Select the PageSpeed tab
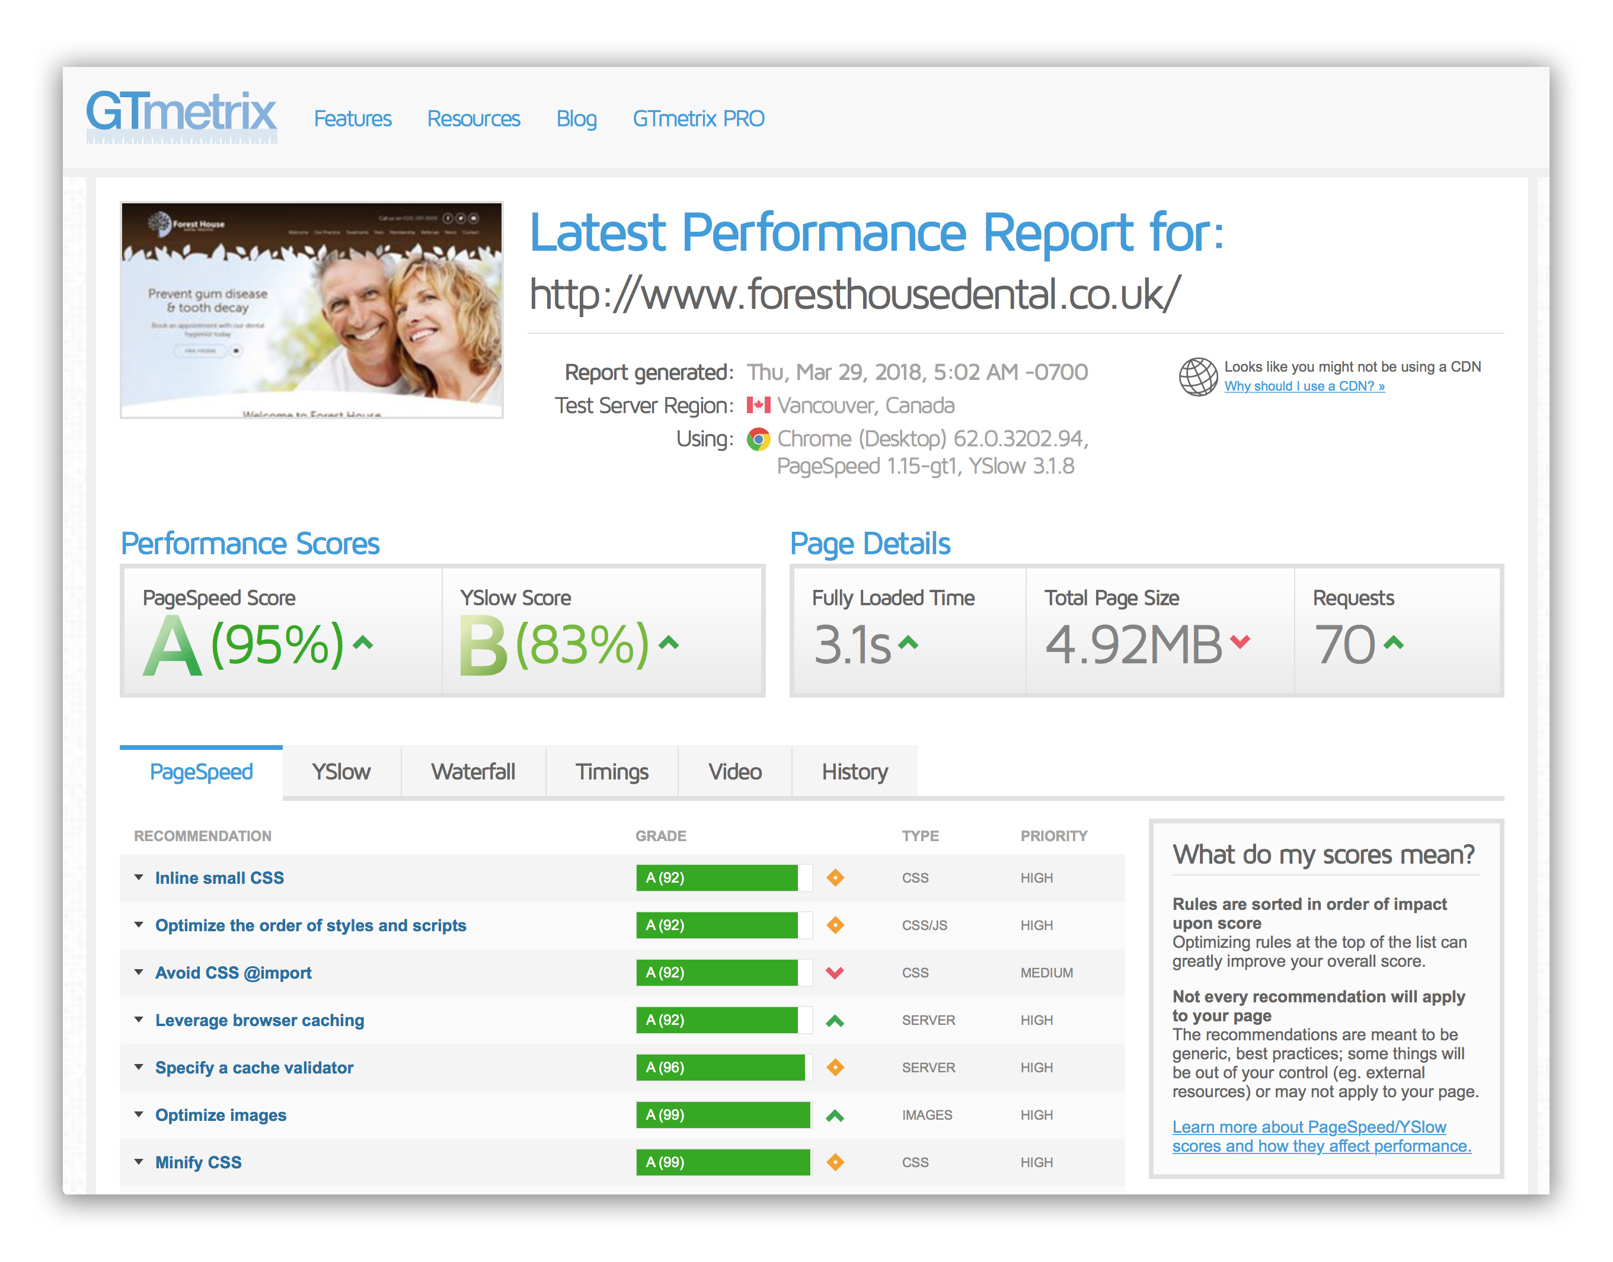Screen dimensions: 1613x1262 tap(201, 772)
